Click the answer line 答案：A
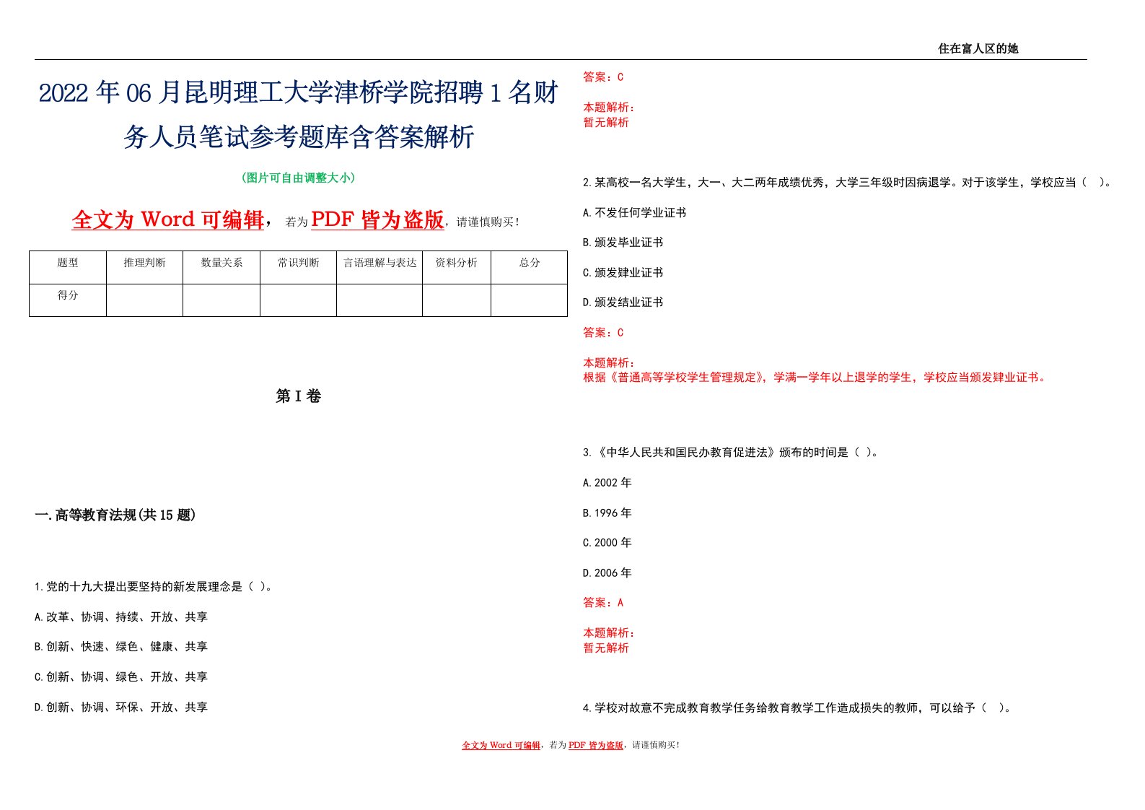 (x=603, y=603)
